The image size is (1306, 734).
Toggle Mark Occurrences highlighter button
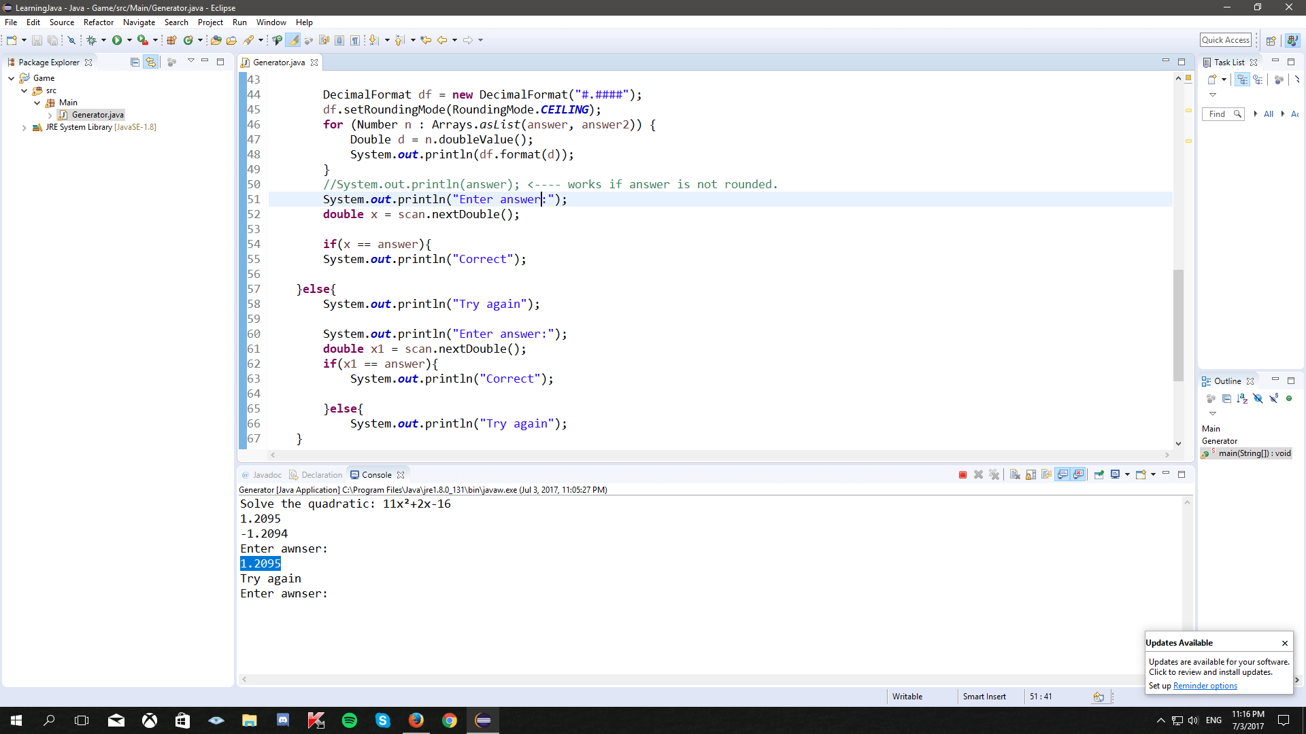(292, 40)
